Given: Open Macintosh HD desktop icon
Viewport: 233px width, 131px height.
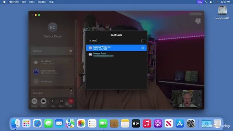Looking at the screenshot, I should pyautogui.click(x=222, y=12).
